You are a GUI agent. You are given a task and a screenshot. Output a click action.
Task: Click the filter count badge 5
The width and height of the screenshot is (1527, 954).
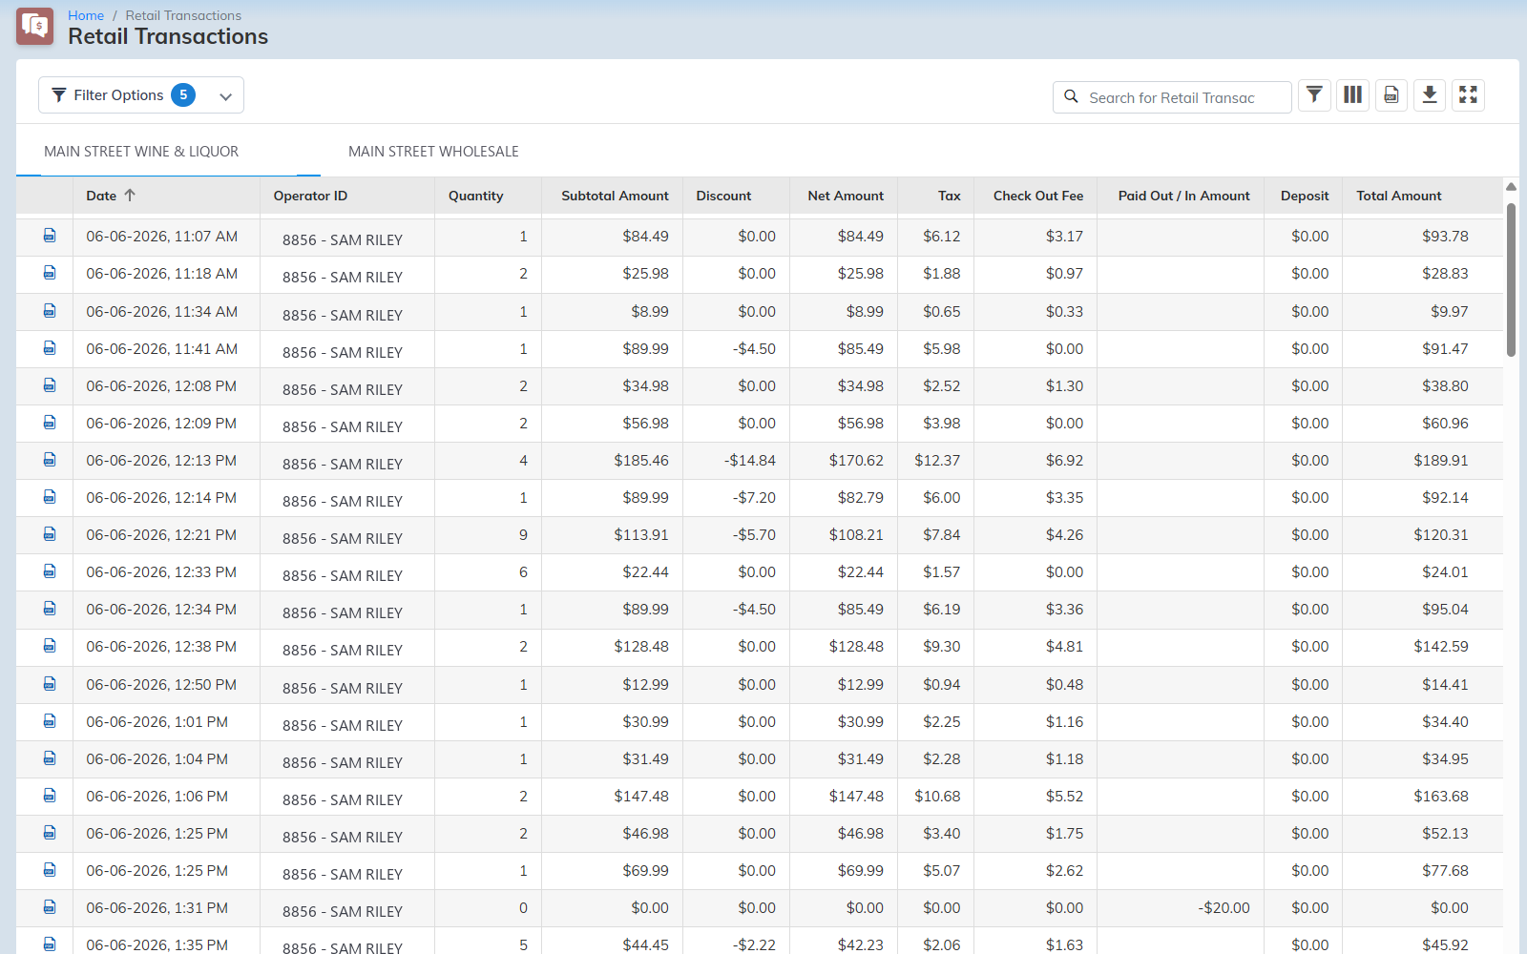183,94
